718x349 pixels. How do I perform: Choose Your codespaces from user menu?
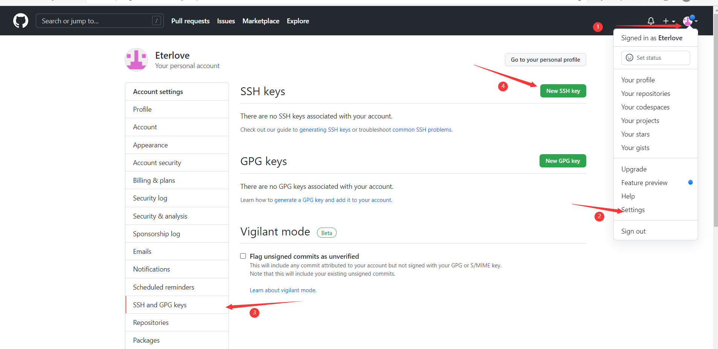[655, 107]
